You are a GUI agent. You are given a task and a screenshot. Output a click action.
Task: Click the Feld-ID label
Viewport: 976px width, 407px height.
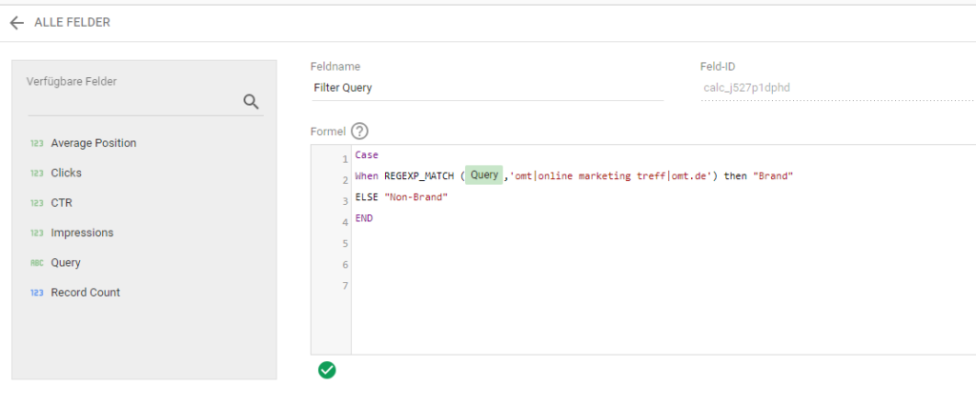[x=718, y=67]
